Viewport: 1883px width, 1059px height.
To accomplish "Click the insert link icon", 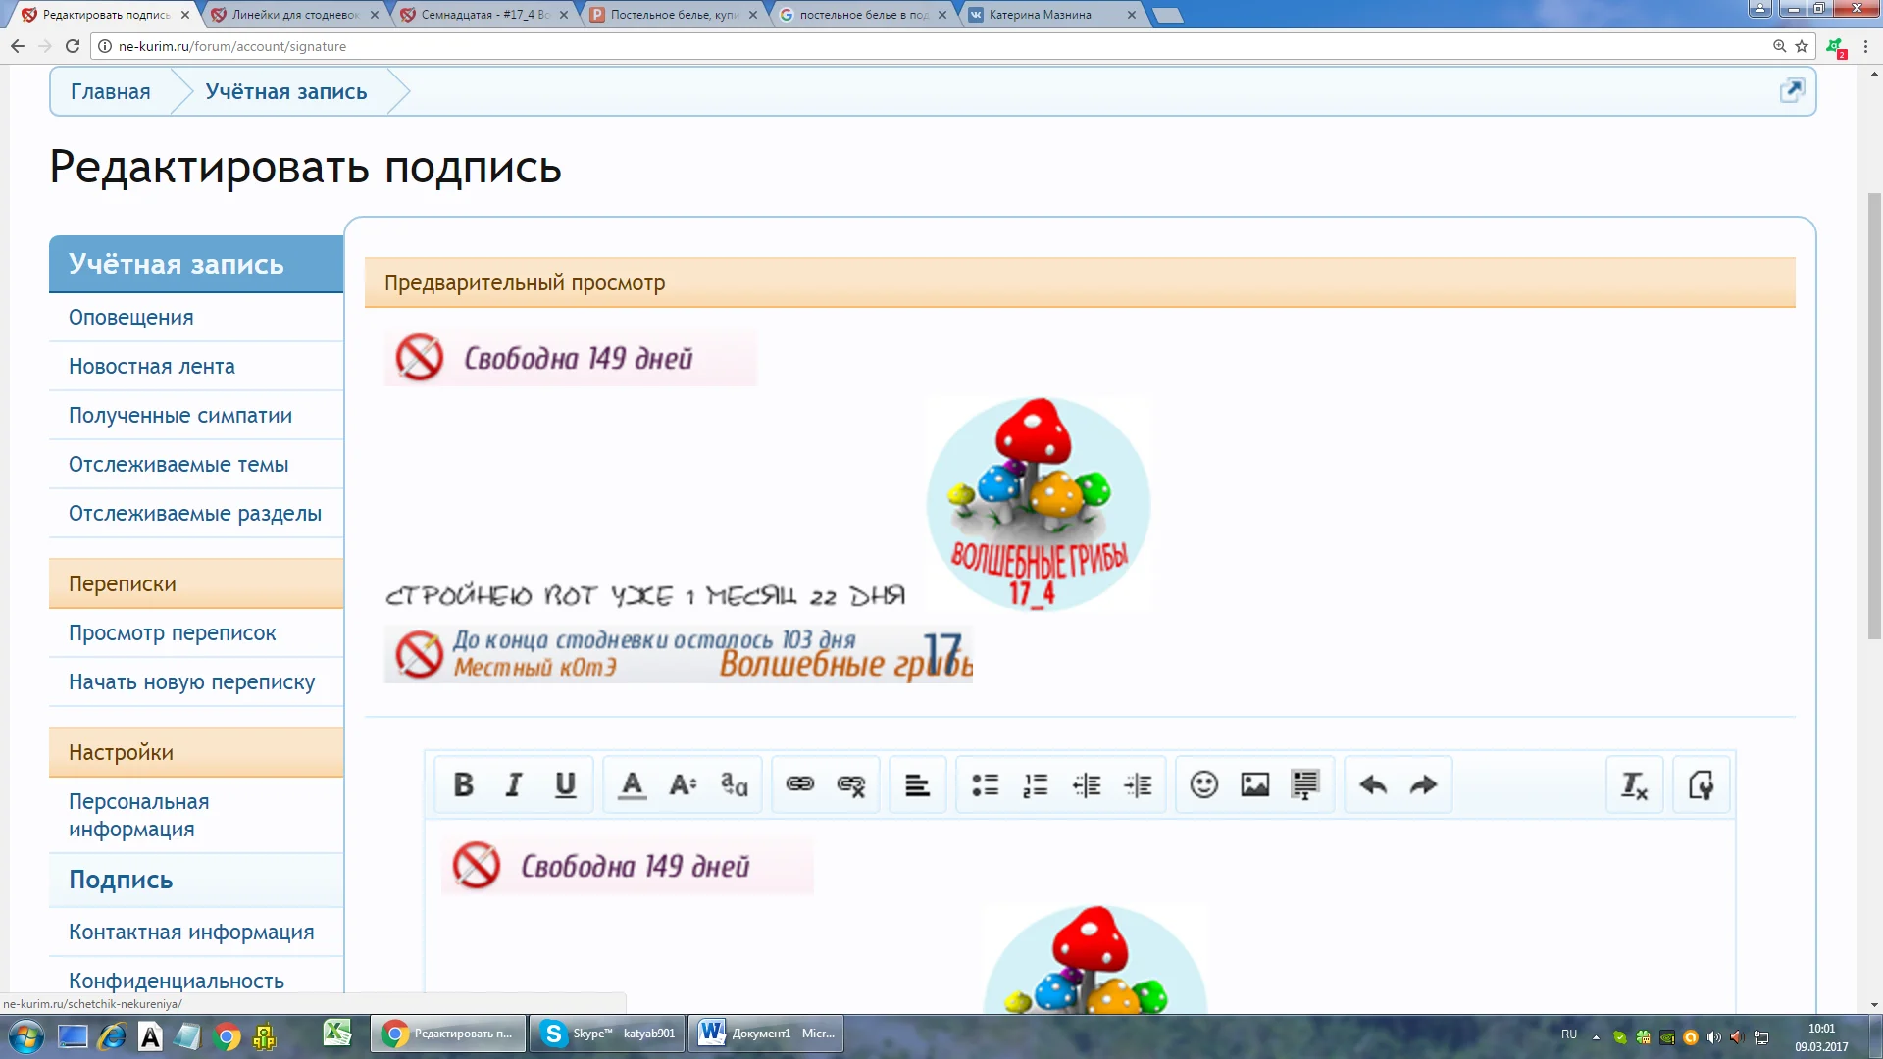I will (x=800, y=785).
